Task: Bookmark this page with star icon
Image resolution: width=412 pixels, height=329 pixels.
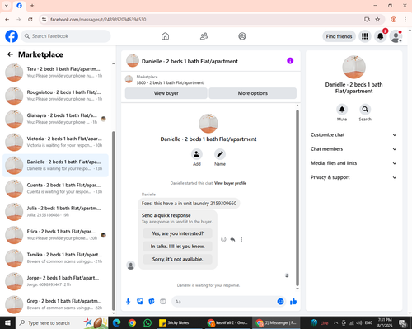Action: point(377,19)
